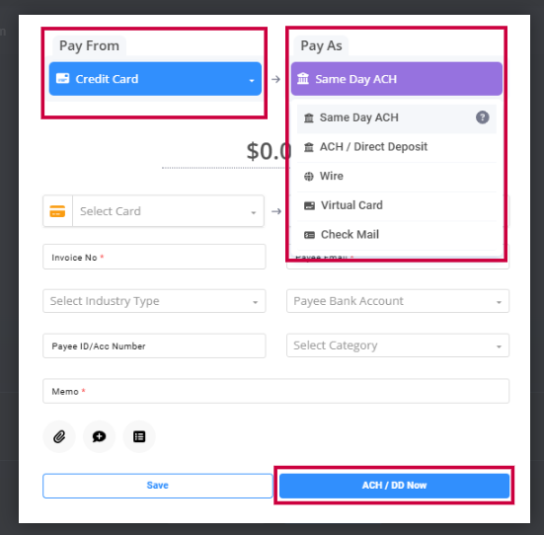This screenshot has width=544, height=535.
Task: Click the ACH / DD Now button
Action: [395, 486]
